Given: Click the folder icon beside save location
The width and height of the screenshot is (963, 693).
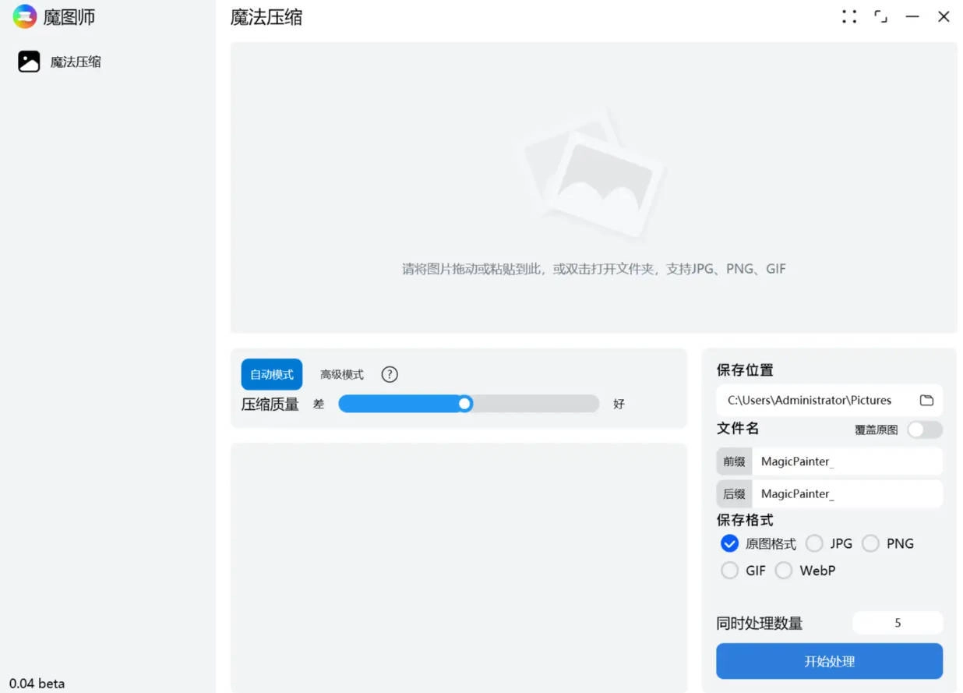Looking at the screenshot, I should (926, 400).
